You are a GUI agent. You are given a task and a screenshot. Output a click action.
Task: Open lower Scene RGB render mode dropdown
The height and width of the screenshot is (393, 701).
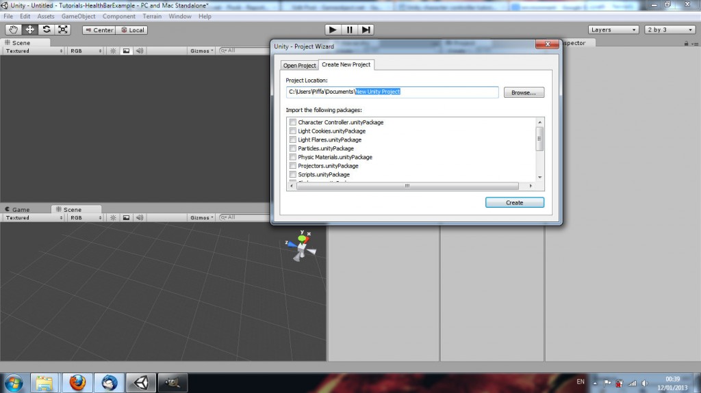pyautogui.click(x=86, y=217)
